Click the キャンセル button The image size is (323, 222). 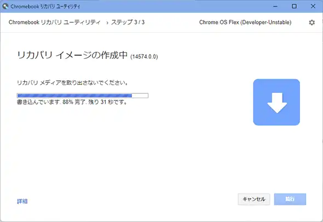pyautogui.click(x=254, y=199)
